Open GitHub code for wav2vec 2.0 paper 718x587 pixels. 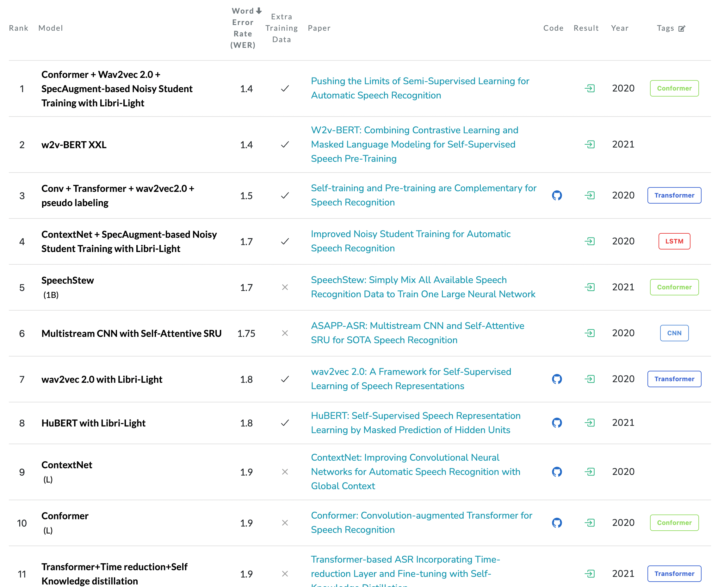(x=557, y=379)
